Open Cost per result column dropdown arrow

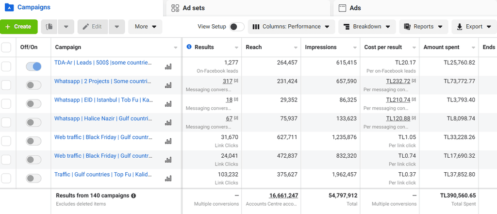pos(414,48)
